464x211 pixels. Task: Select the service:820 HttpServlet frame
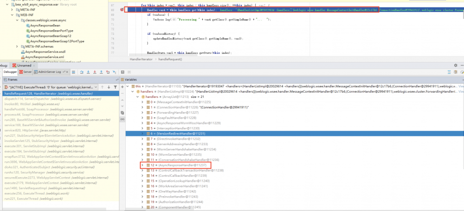coord(60,130)
